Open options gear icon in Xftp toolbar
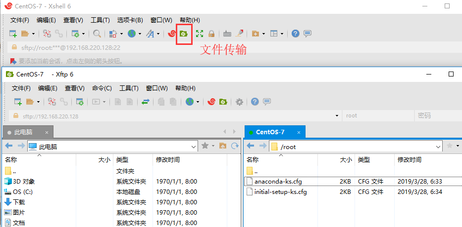Screen dimensions: 462x227 (239, 102)
